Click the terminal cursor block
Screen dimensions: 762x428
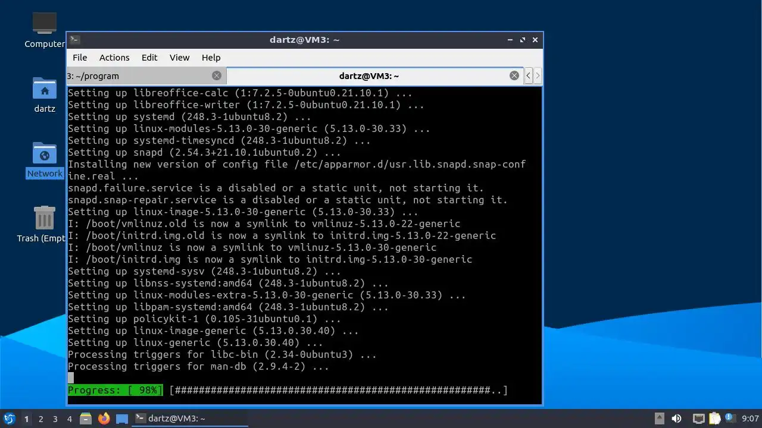coord(71,378)
